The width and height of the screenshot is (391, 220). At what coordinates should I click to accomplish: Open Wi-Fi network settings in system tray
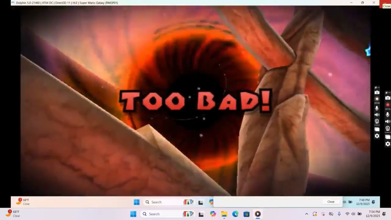[x=347, y=214]
